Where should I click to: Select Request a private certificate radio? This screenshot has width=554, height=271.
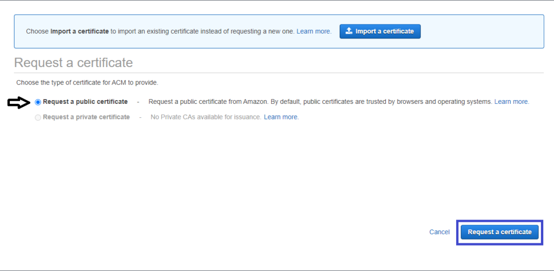pyautogui.click(x=38, y=117)
